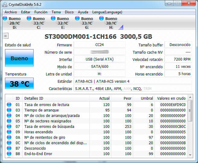The height and width of the screenshot is (163, 198).
Task: Click the 11 veces power-on count
Action: [x=178, y=67]
